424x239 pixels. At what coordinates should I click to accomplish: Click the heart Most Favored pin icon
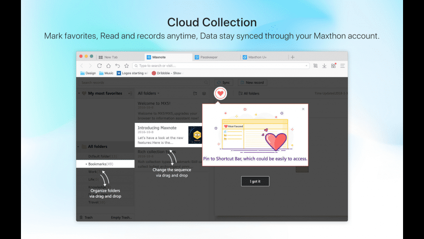(x=220, y=93)
